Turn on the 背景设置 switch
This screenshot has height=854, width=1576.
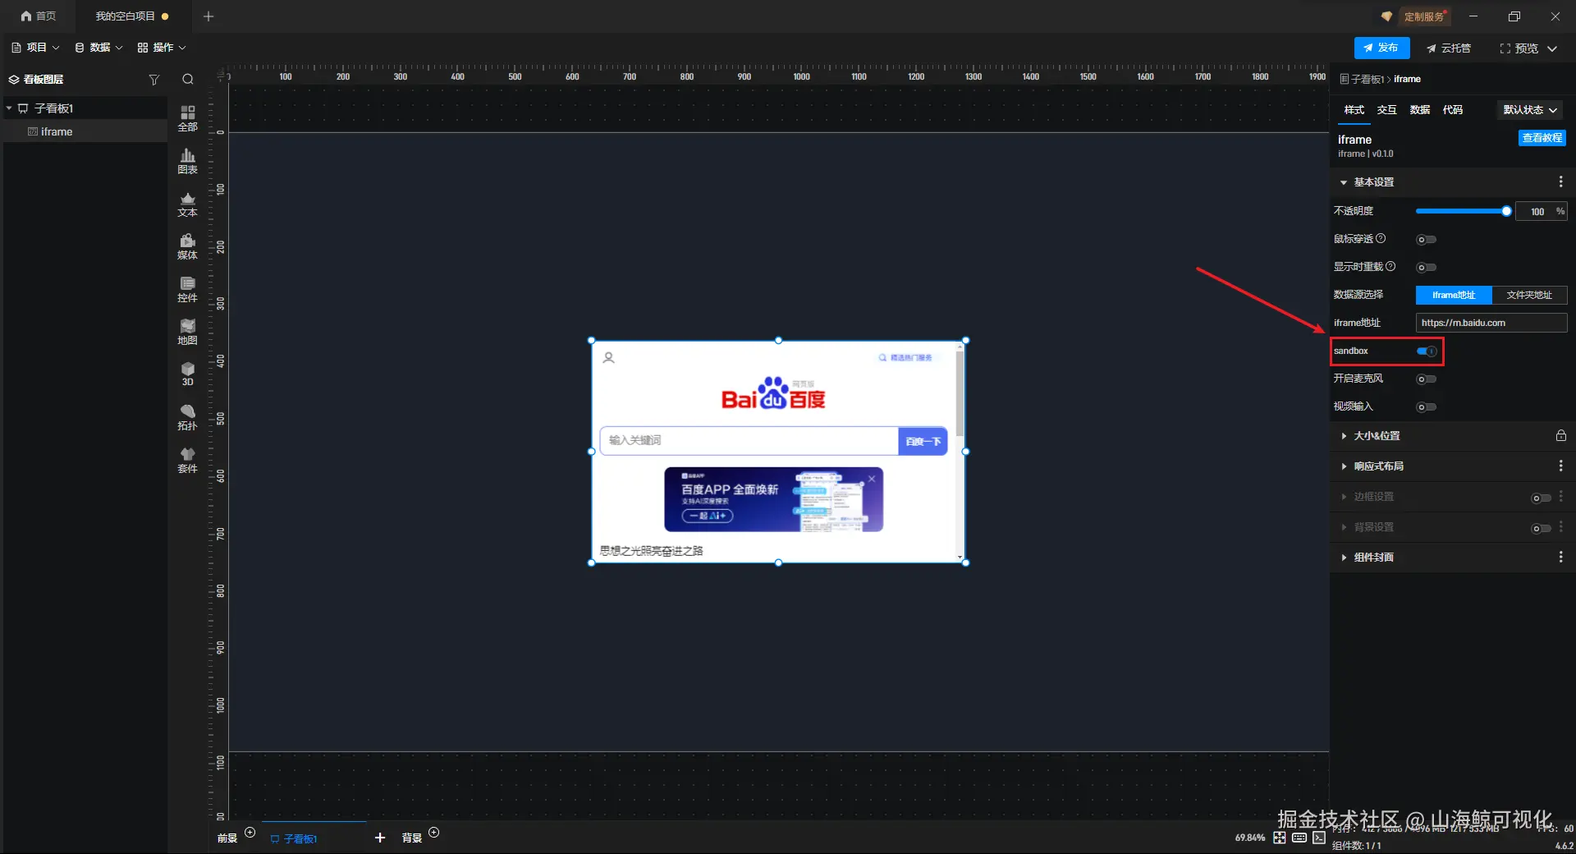click(x=1542, y=529)
